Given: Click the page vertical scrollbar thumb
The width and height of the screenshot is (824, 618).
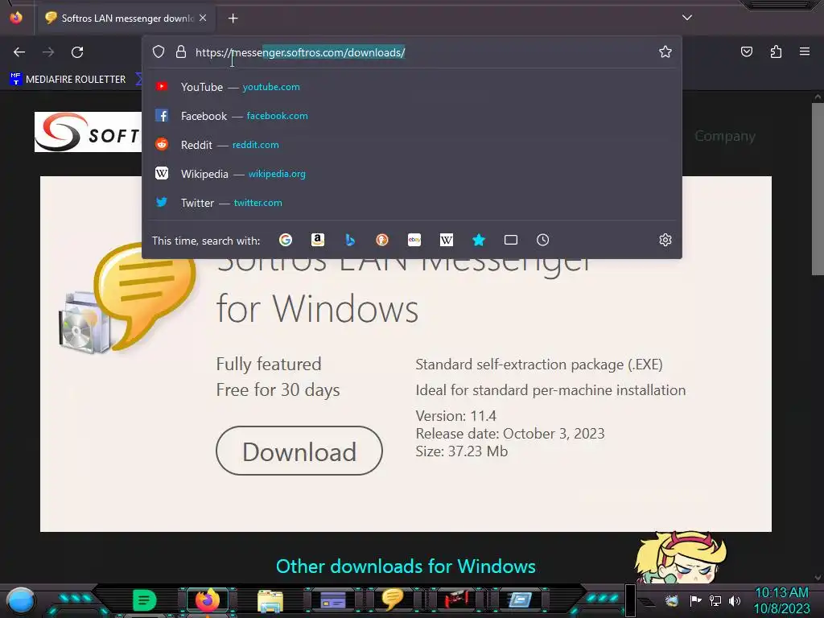Looking at the screenshot, I should [818, 188].
